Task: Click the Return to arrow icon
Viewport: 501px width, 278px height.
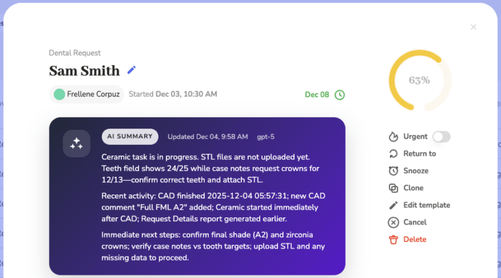Action: tap(393, 154)
